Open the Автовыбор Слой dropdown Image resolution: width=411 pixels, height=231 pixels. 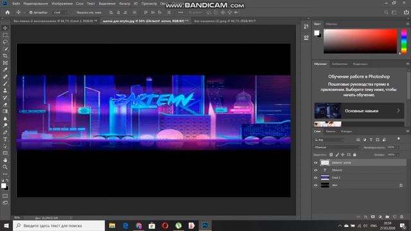pyautogui.click(x=60, y=12)
